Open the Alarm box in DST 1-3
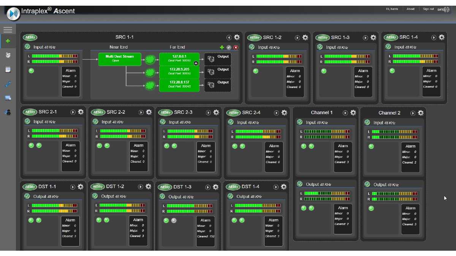 206,231
